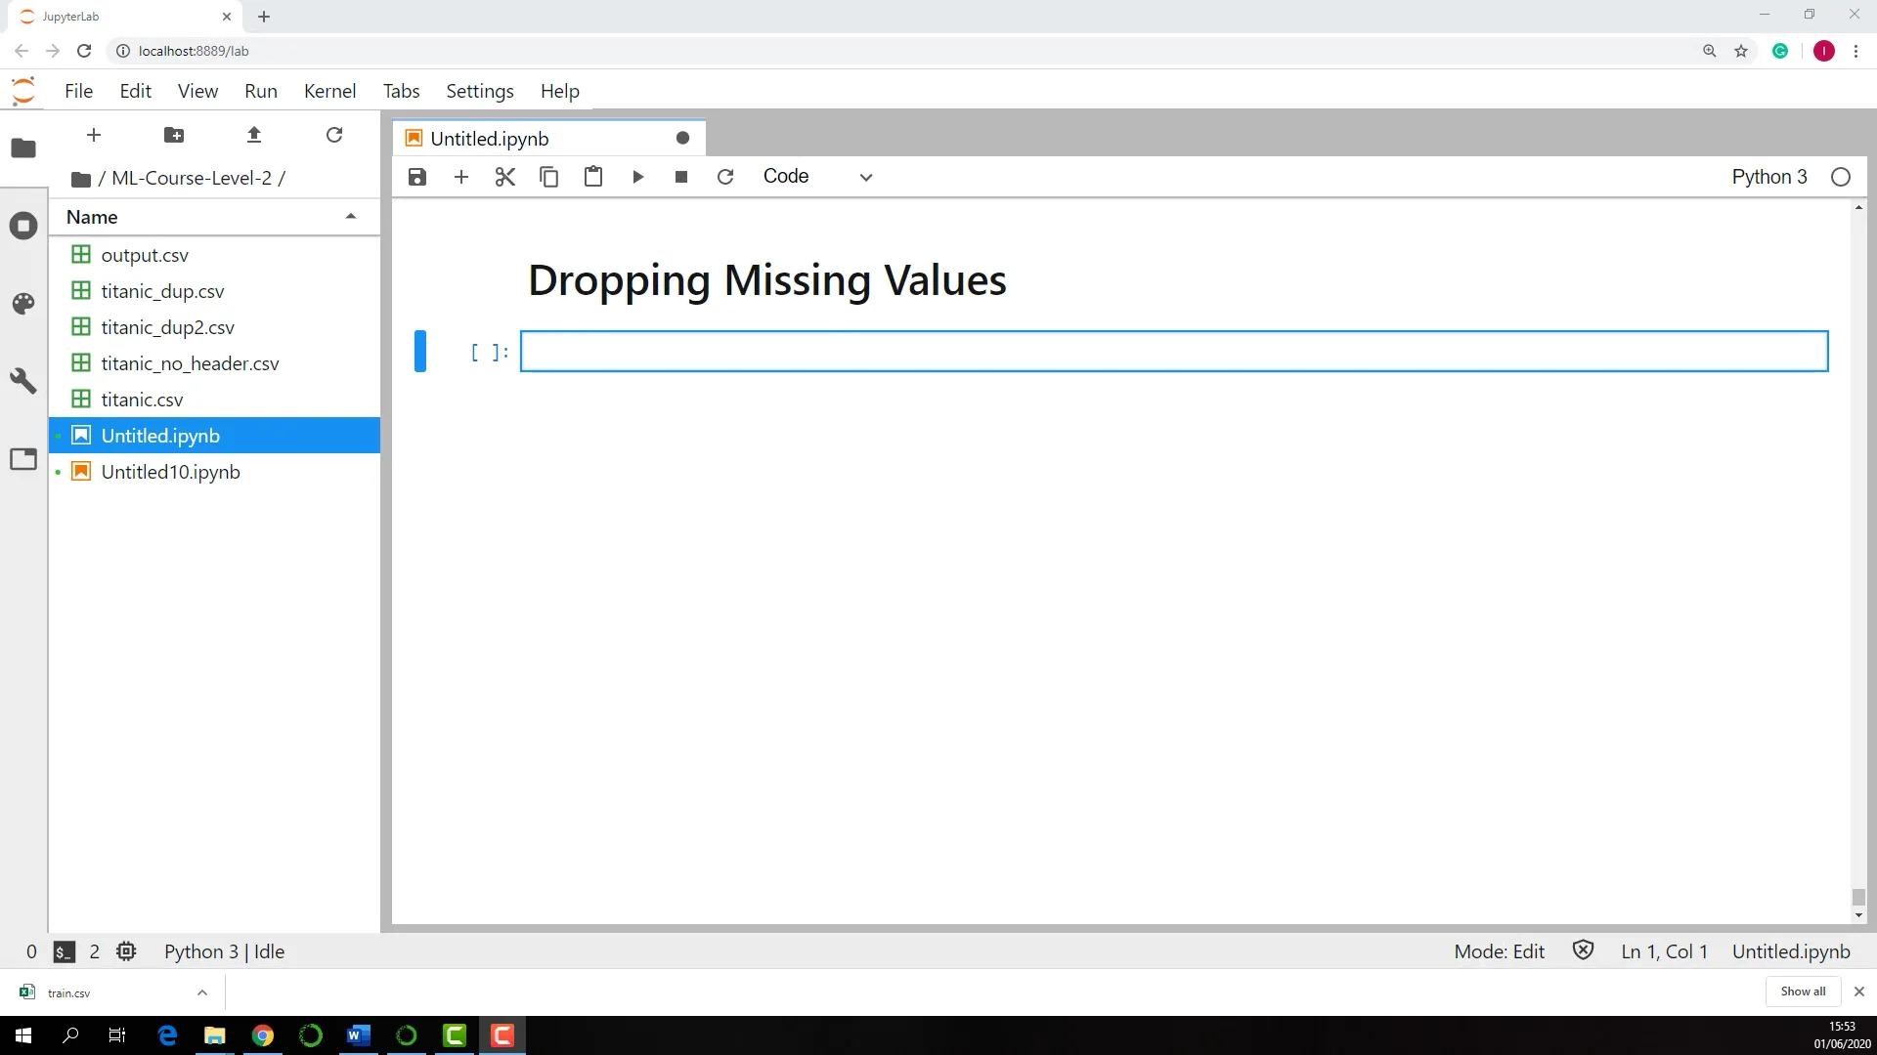This screenshot has height=1055, width=1877.
Task: Upload files using the upload arrow icon
Action: pyautogui.click(x=253, y=135)
